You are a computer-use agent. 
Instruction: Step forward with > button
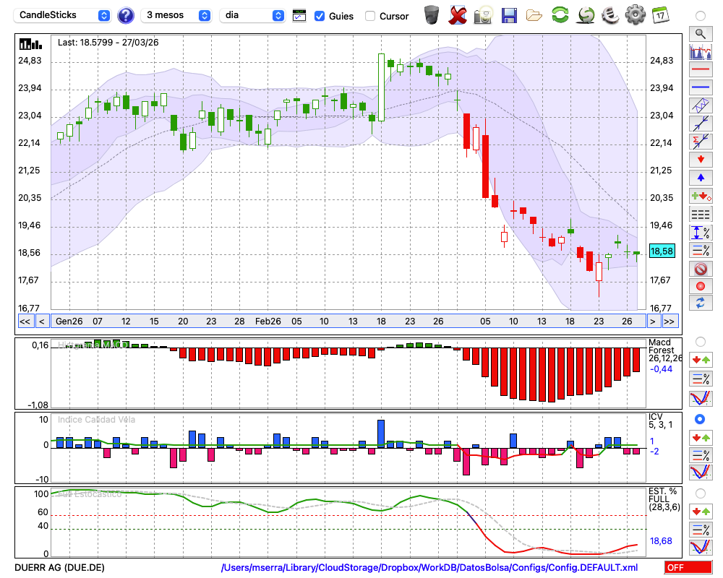pyautogui.click(x=652, y=322)
